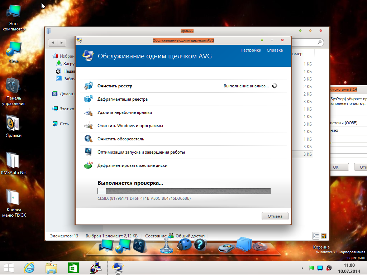Switch Ярлыки window to large icons view

tap(324, 236)
